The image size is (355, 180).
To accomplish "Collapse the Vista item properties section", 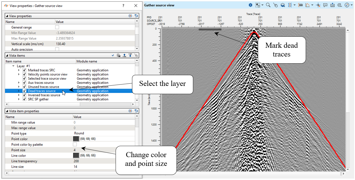I will pos(7,111).
